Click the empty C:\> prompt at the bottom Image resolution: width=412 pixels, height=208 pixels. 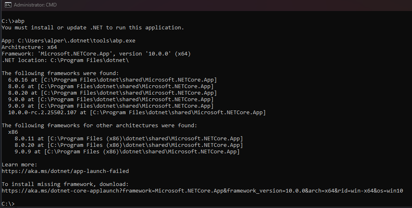tap(8, 204)
